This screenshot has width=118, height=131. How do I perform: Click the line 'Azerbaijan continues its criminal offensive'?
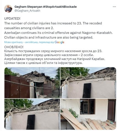[58, 33]
